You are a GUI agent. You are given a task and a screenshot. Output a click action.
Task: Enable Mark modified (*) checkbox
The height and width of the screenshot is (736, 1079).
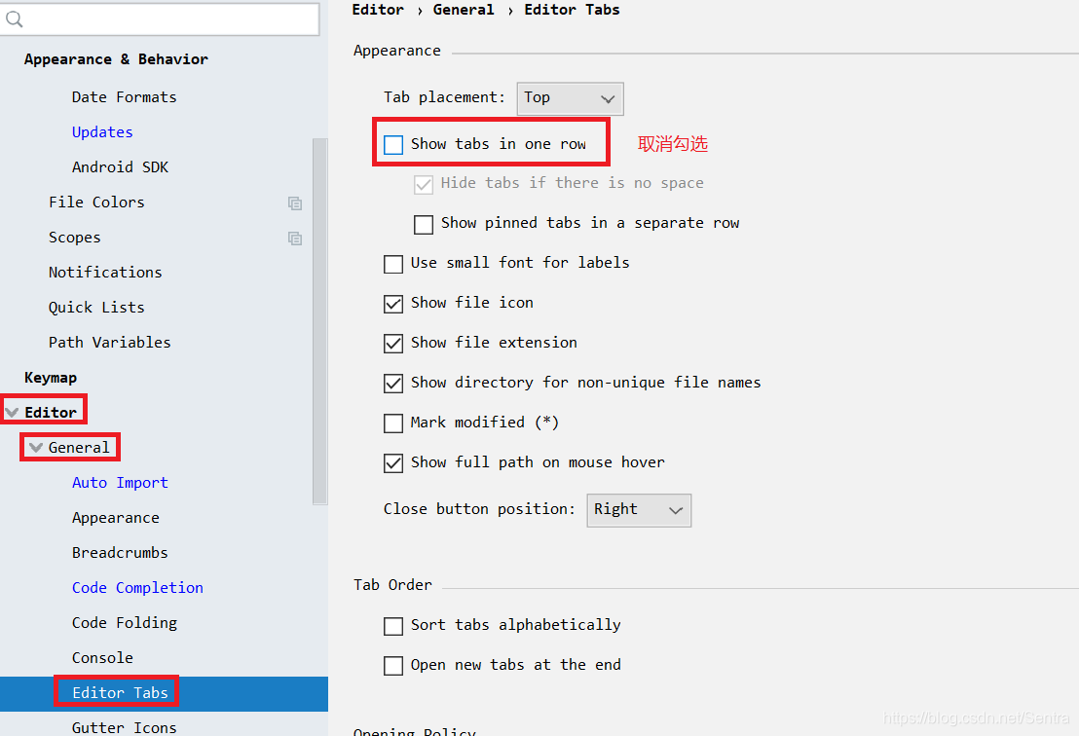point(392,423)
